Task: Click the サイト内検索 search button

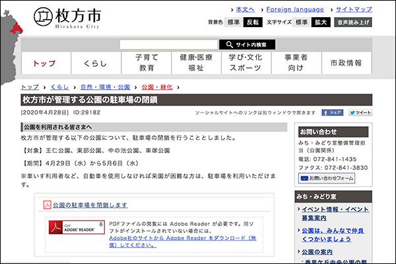Action: (x=246, y=45)
